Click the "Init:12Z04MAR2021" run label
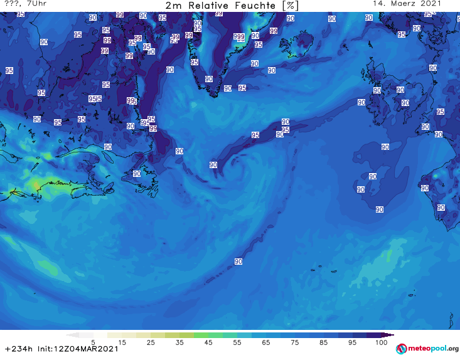This screenshot has height=355, width=460. pyautogui.click(x=78, y=349)
